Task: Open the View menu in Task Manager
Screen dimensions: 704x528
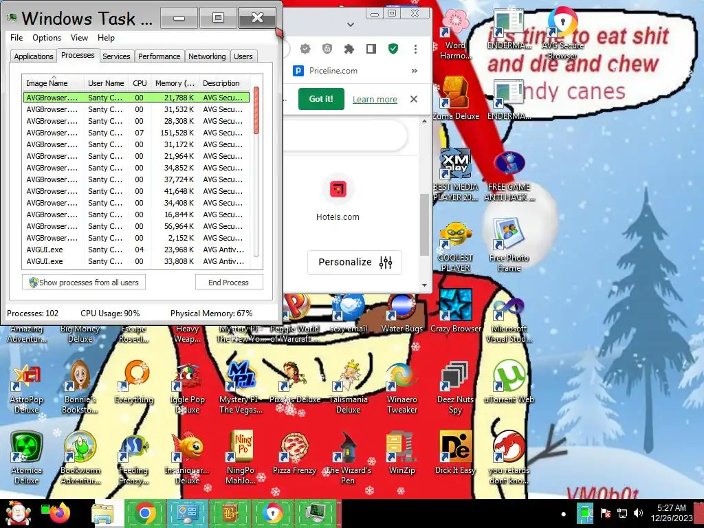Action: (79, 38)
